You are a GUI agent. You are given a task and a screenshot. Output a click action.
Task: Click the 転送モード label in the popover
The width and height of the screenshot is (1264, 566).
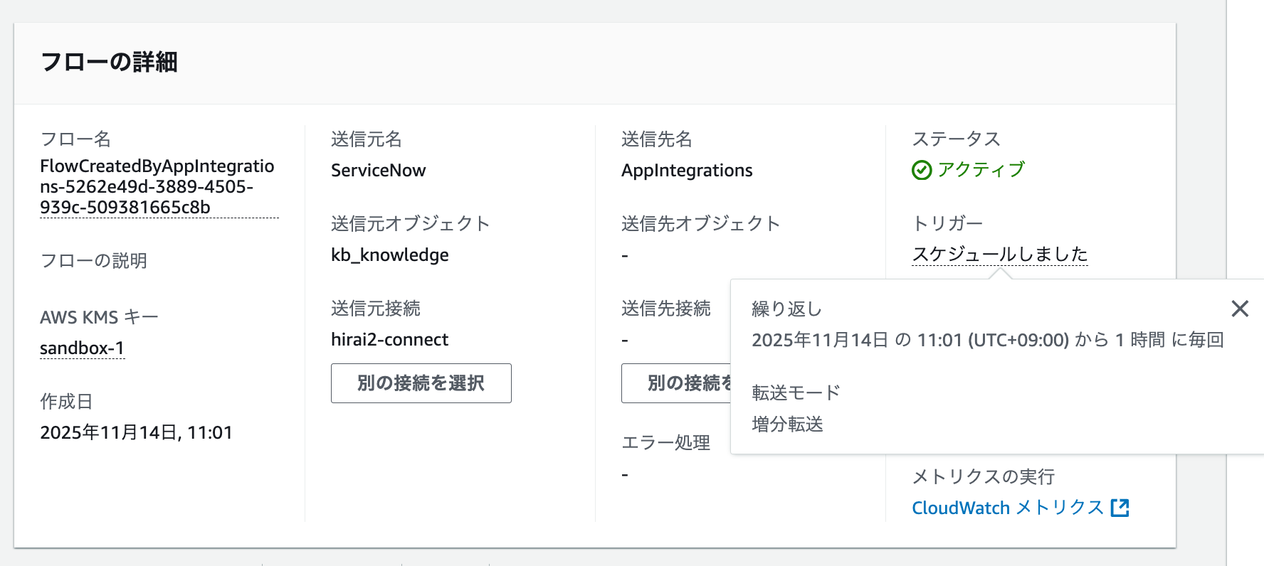coord(796,393)
